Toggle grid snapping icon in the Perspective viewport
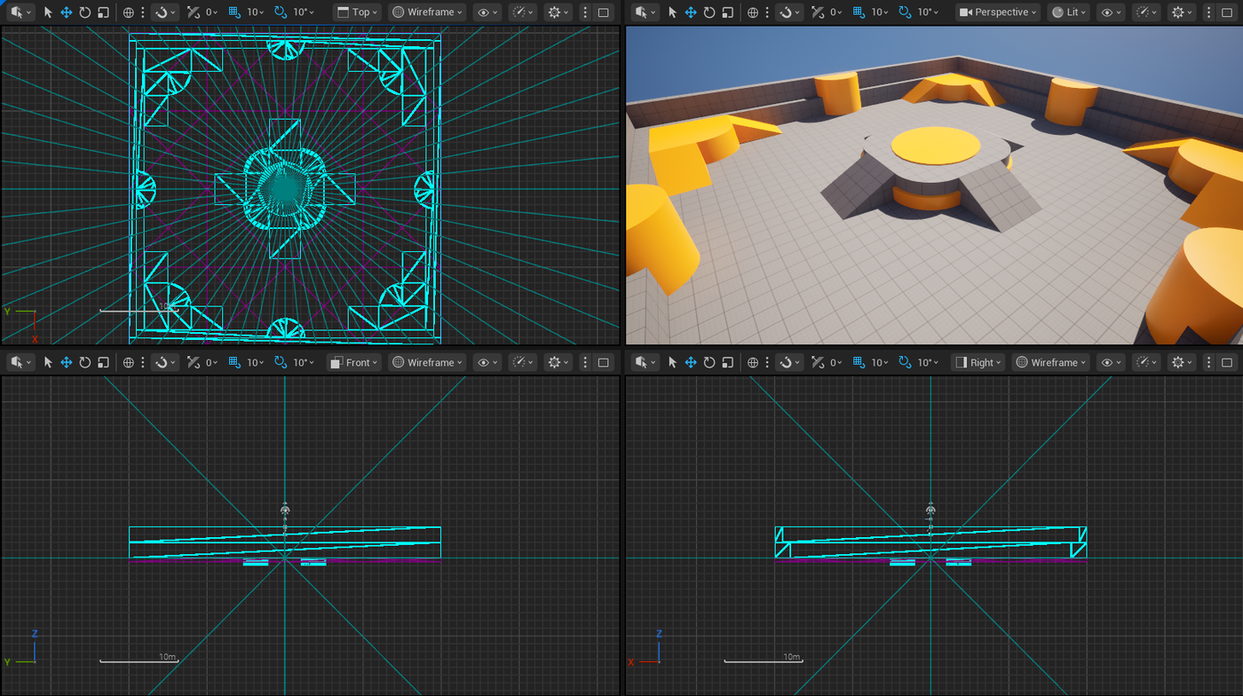This screenshot has width=1243, height=696. pos(858,12)
